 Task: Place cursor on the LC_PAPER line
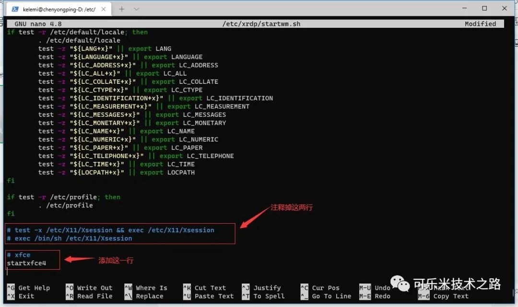(120, 148)
